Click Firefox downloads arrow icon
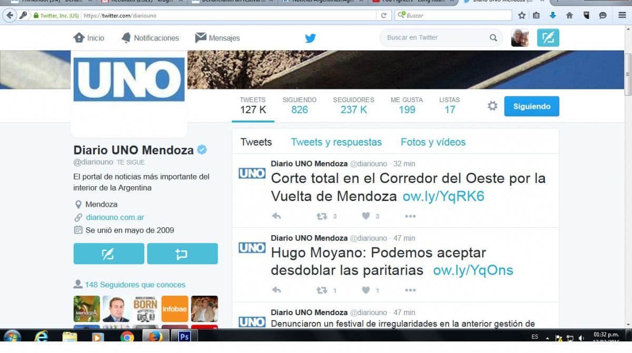Image resolution: width=632 pixels, height=353 pixels. point(552,15)
